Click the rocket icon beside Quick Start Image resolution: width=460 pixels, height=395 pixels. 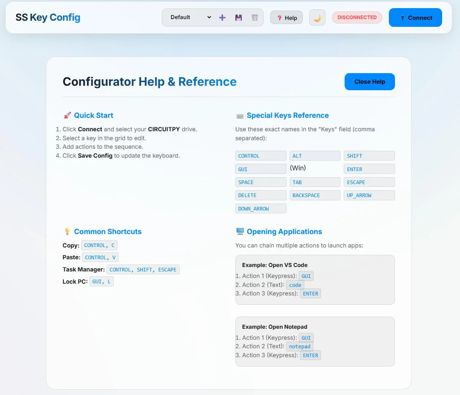67,115
